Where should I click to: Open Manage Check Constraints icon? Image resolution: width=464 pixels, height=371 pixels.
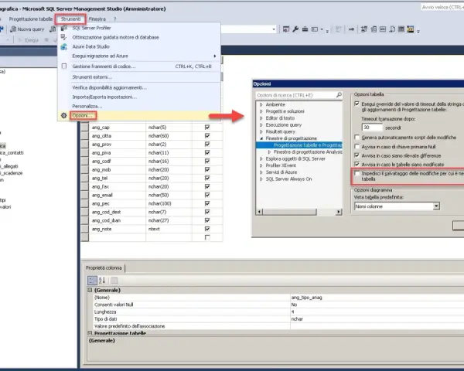(401, 29)
